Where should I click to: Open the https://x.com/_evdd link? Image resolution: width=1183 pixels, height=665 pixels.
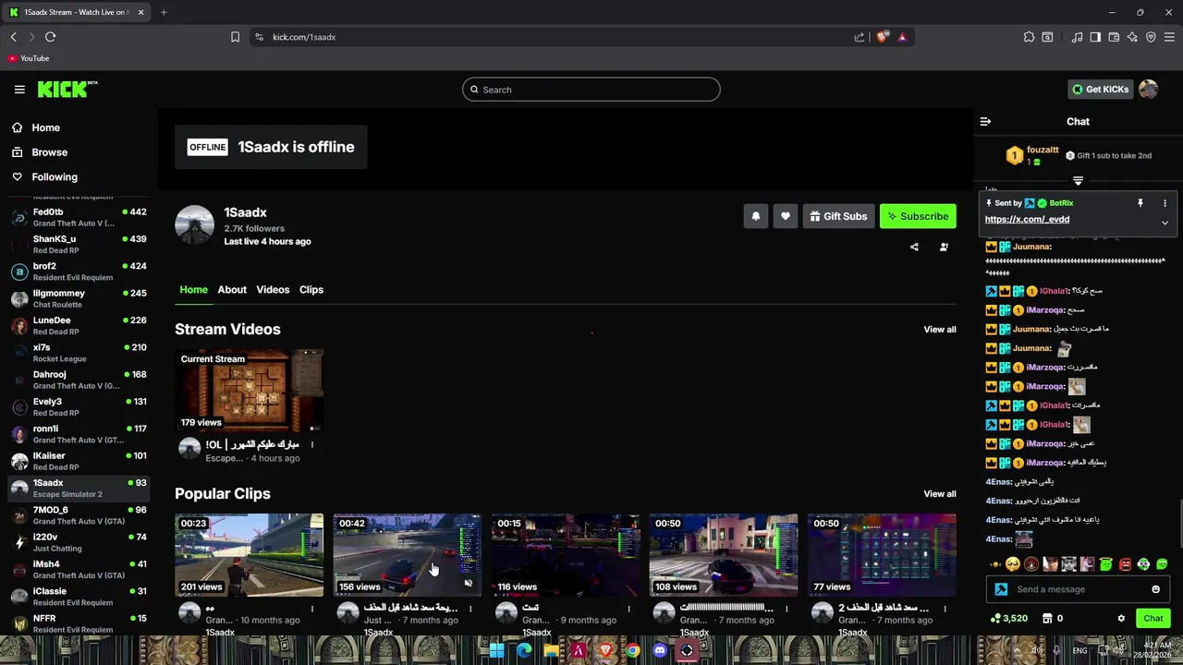pyautogui.click(x=1027, y=220)
